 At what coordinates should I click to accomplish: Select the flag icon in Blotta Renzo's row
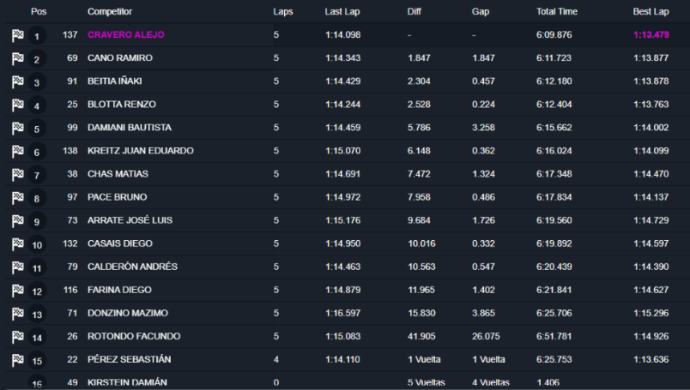(x=18, y=105)
